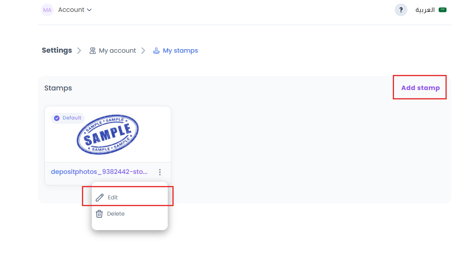Click the stamp icon beside My stamps
The image size is (472, 256).
[x=156, y=50]
